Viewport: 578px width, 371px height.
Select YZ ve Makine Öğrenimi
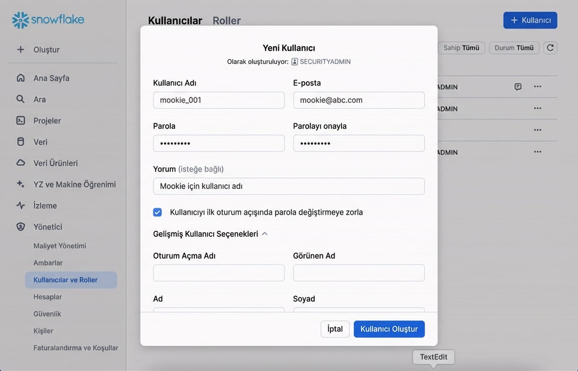[74, 184]
